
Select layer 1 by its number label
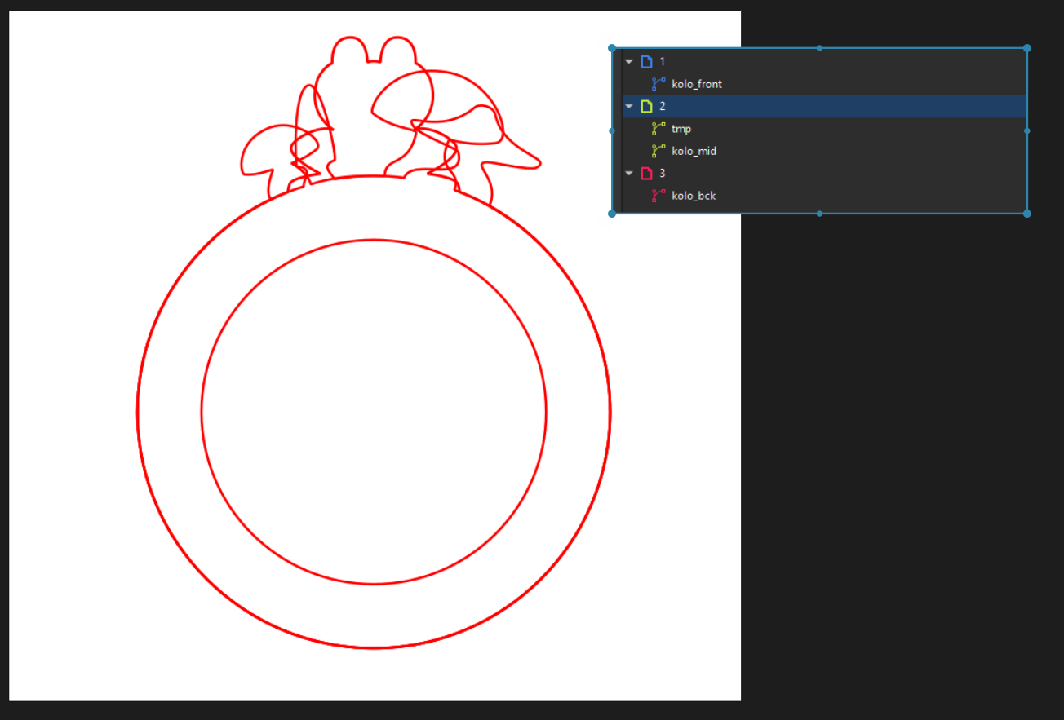pyautogui.click(x=663, y=62)
